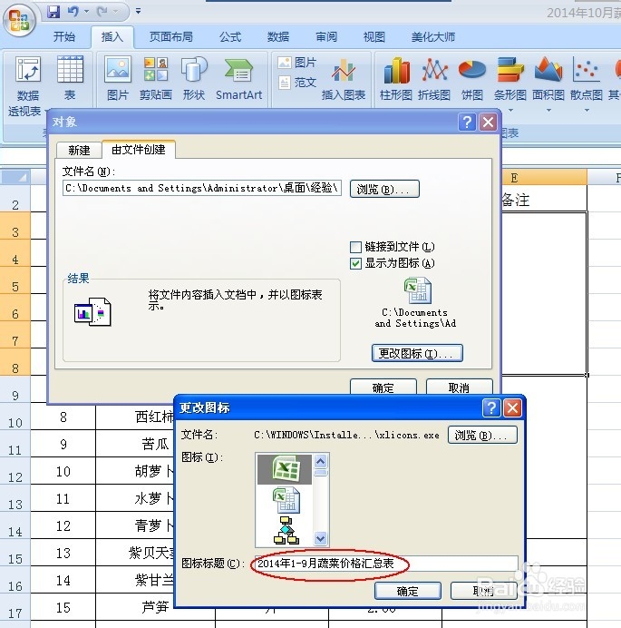This screenshot has height=628, width=621.
Task: Confirm the 更改图标 dialog with 确定
Action: point(408,591)
